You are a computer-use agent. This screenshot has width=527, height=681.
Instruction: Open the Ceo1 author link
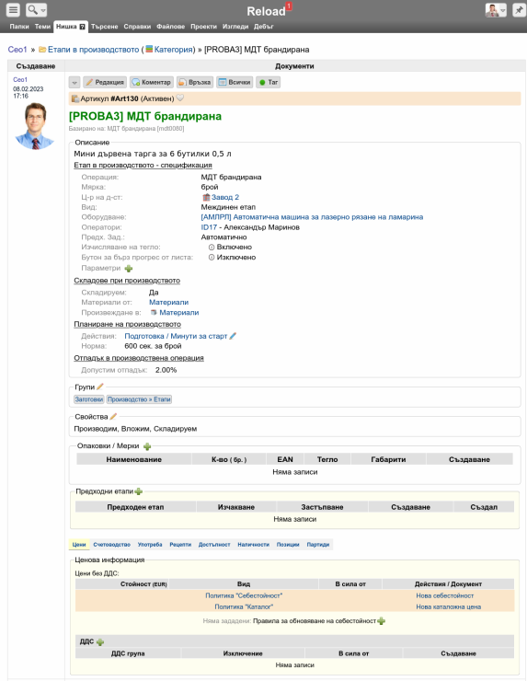[20, 79]
